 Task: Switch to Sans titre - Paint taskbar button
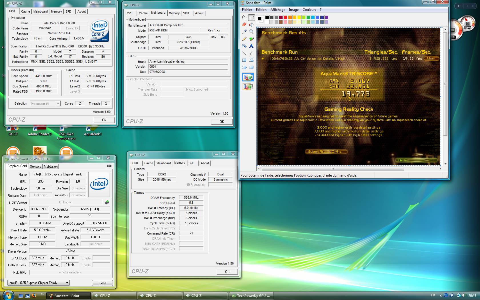pyautogui.click(x=69, y=296)
